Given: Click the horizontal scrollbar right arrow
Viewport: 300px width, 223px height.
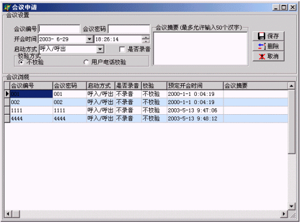Looking at the screenshot, I should point(284,214).
